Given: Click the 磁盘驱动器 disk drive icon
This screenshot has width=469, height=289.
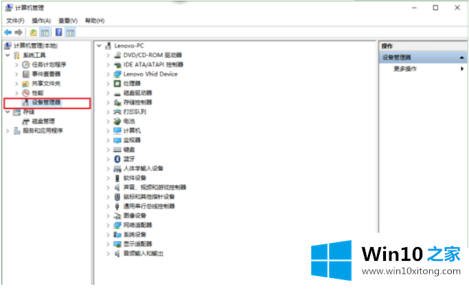Looking at the screenshot, I should coord(117,93).
